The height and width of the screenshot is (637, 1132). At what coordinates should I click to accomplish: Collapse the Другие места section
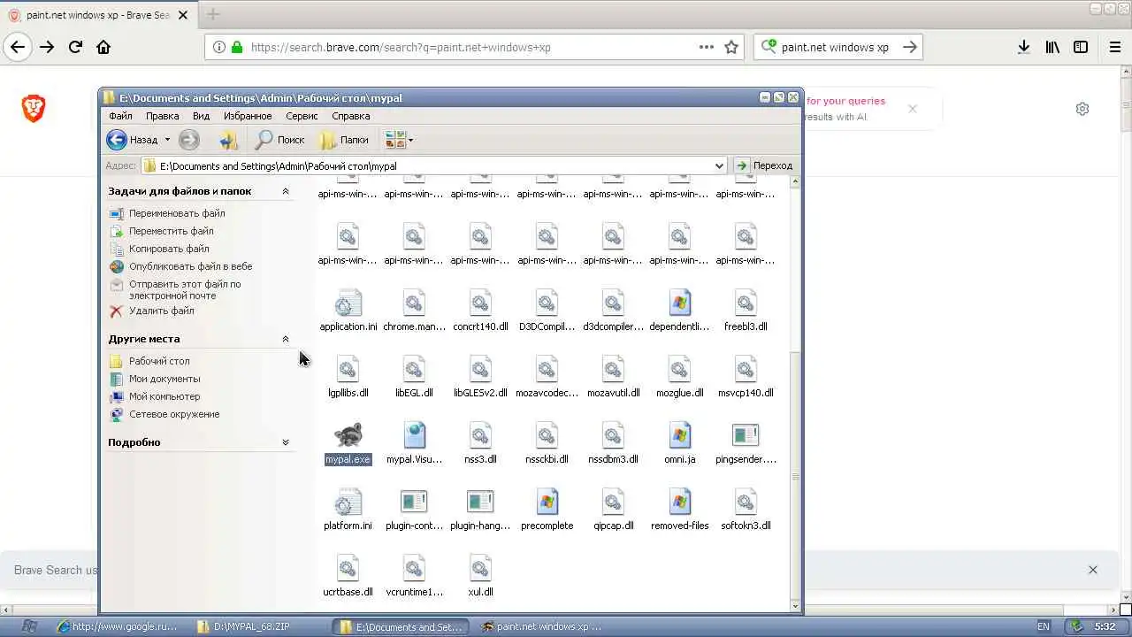[285, 339]
